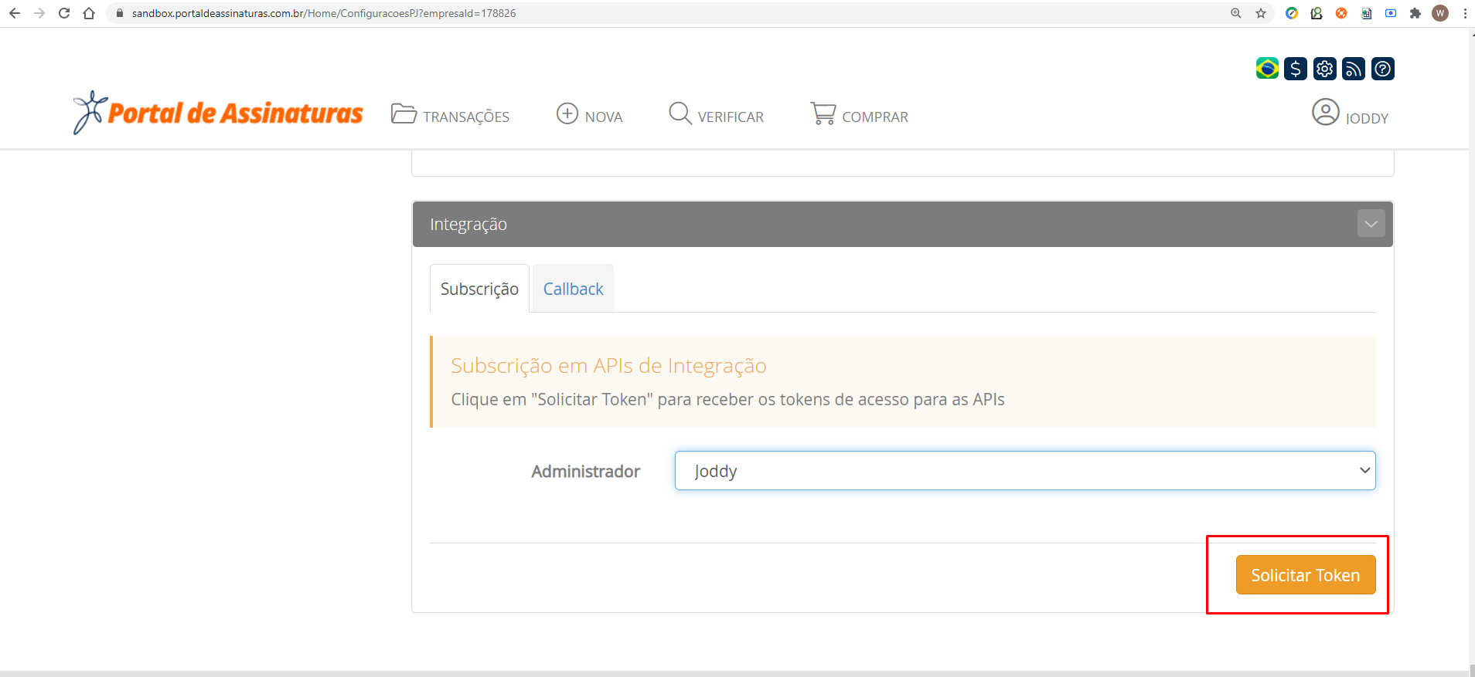Open the help question mark icon
This screenshot has height=677, width=1475.
point(1383,69)
